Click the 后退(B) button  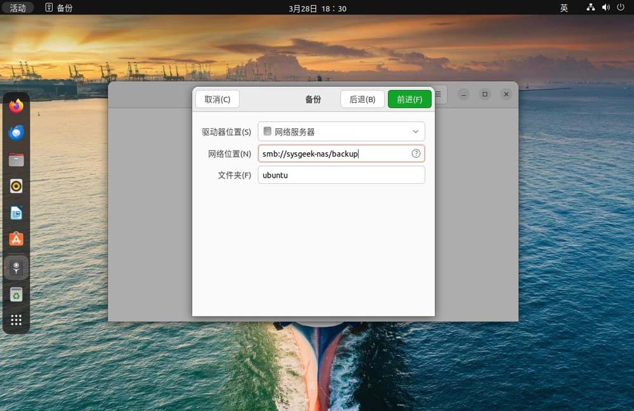coord(362,99)
